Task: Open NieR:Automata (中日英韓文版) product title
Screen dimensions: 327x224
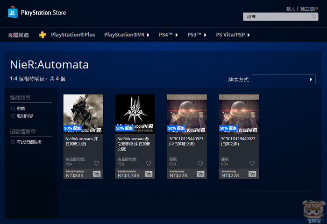Action: (82, 141)
